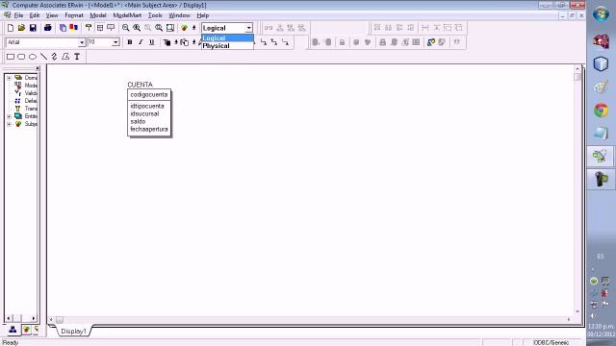Click the diagram vertical scrollbar thumb
The height and width of the screenshot is (346, 616).
click(577, 77)
